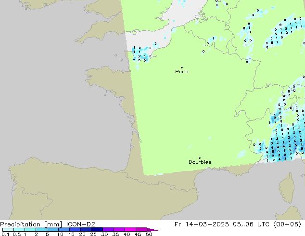Pick the 0.1–0.5 mm legend color swatch
The image size is (305, 236).
(x=8, y=230)
